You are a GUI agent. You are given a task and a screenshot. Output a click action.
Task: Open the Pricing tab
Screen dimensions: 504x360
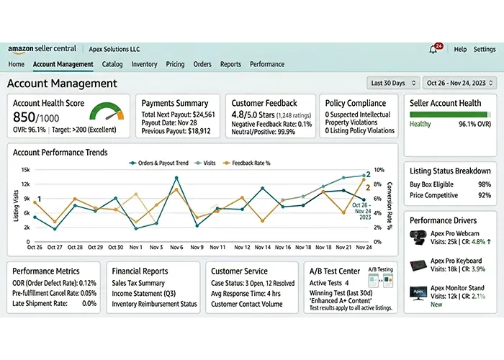[175, 64]
